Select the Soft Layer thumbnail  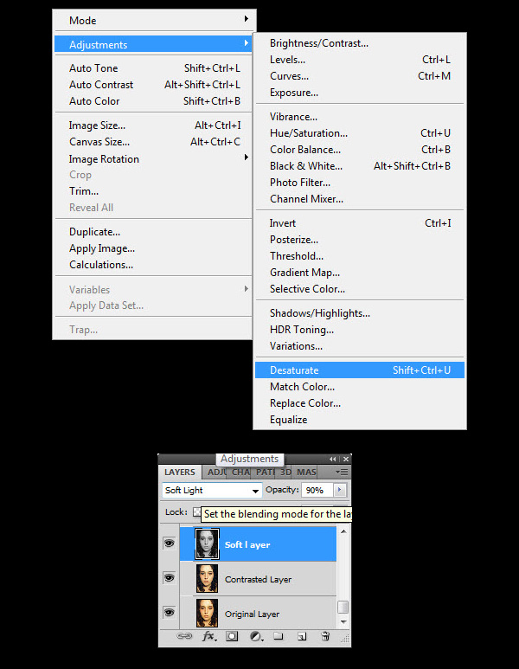click(x=207, y=544)
